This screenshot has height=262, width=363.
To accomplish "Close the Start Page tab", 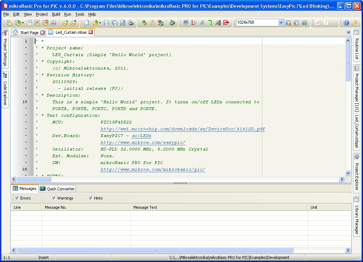I will pyautogui.click(x=43, y=33).
